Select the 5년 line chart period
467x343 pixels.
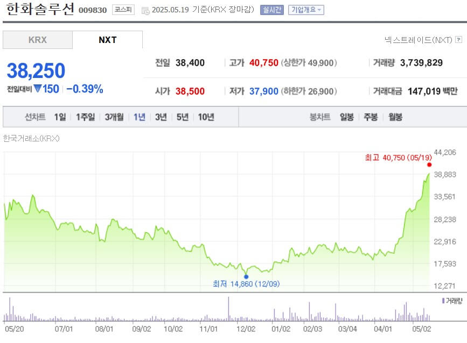coord(183,117)
